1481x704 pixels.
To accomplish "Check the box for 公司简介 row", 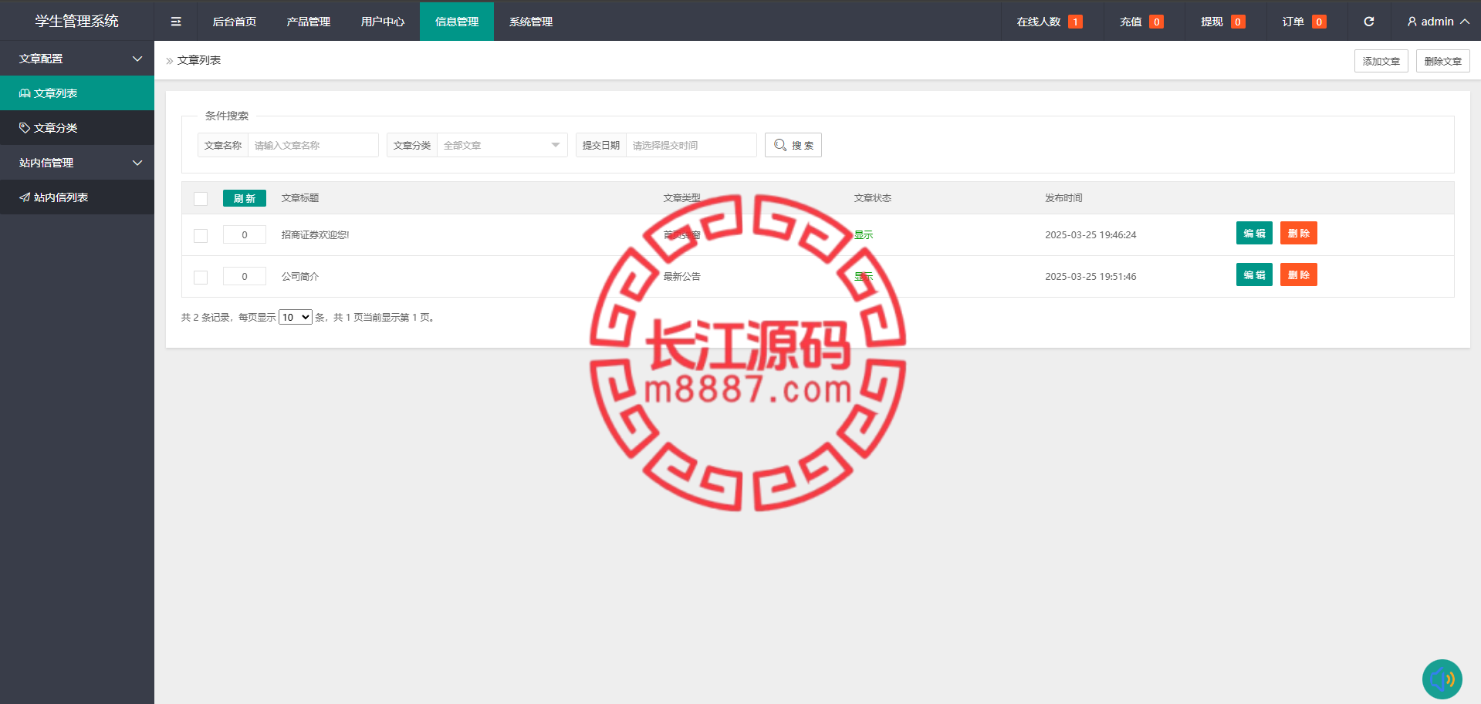I will (x=201, y=278).
